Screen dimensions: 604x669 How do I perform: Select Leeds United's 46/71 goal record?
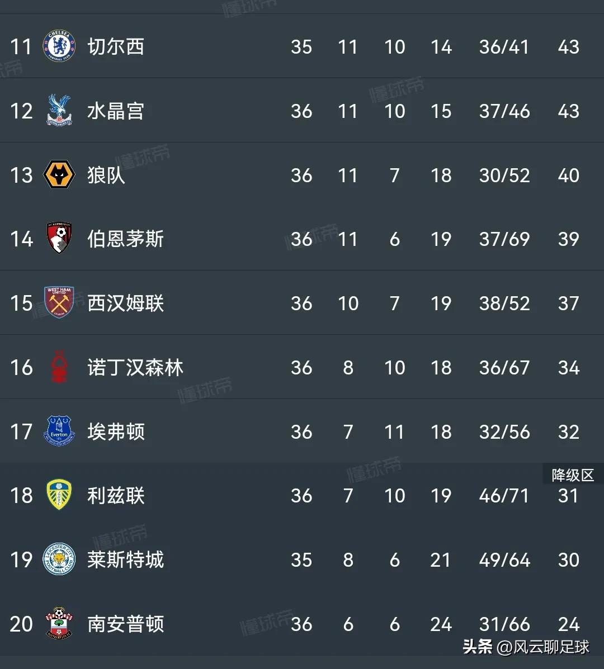coord(504,495)
